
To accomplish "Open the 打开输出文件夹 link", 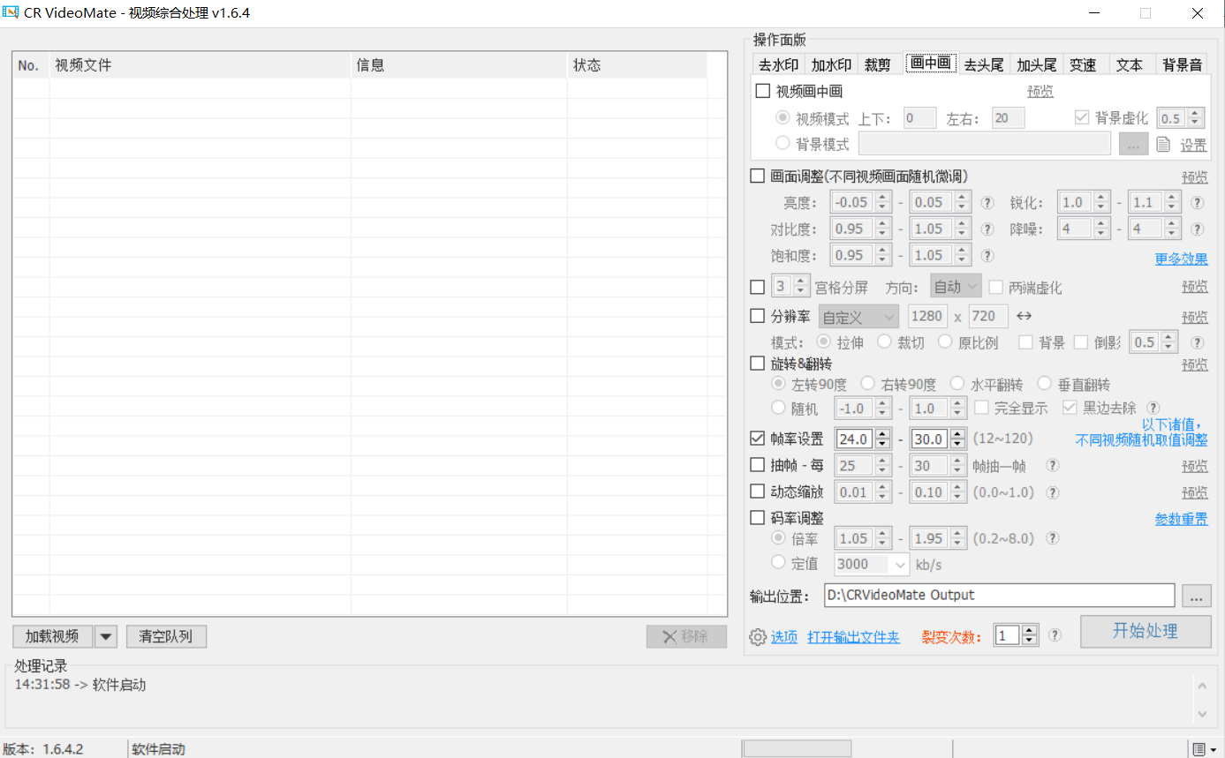I will [x=853, y=637].
